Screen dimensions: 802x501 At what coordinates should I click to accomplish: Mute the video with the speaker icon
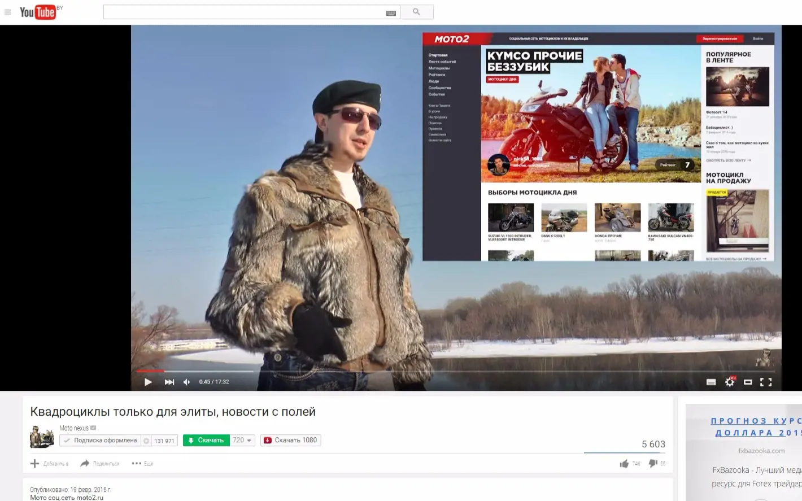[x=186, y=382]
